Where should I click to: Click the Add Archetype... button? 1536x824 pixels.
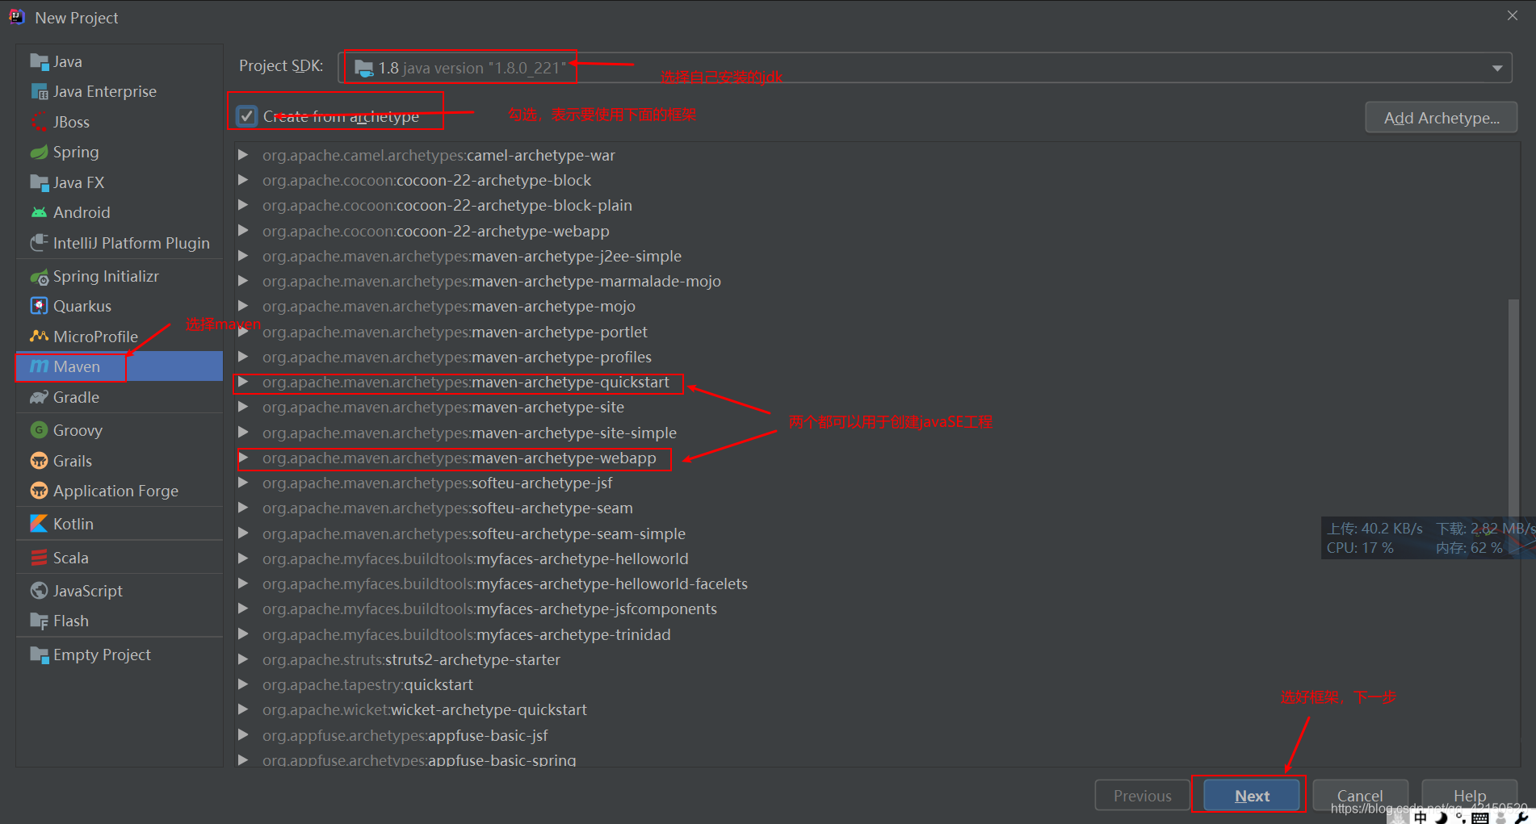coord(1442,118)
